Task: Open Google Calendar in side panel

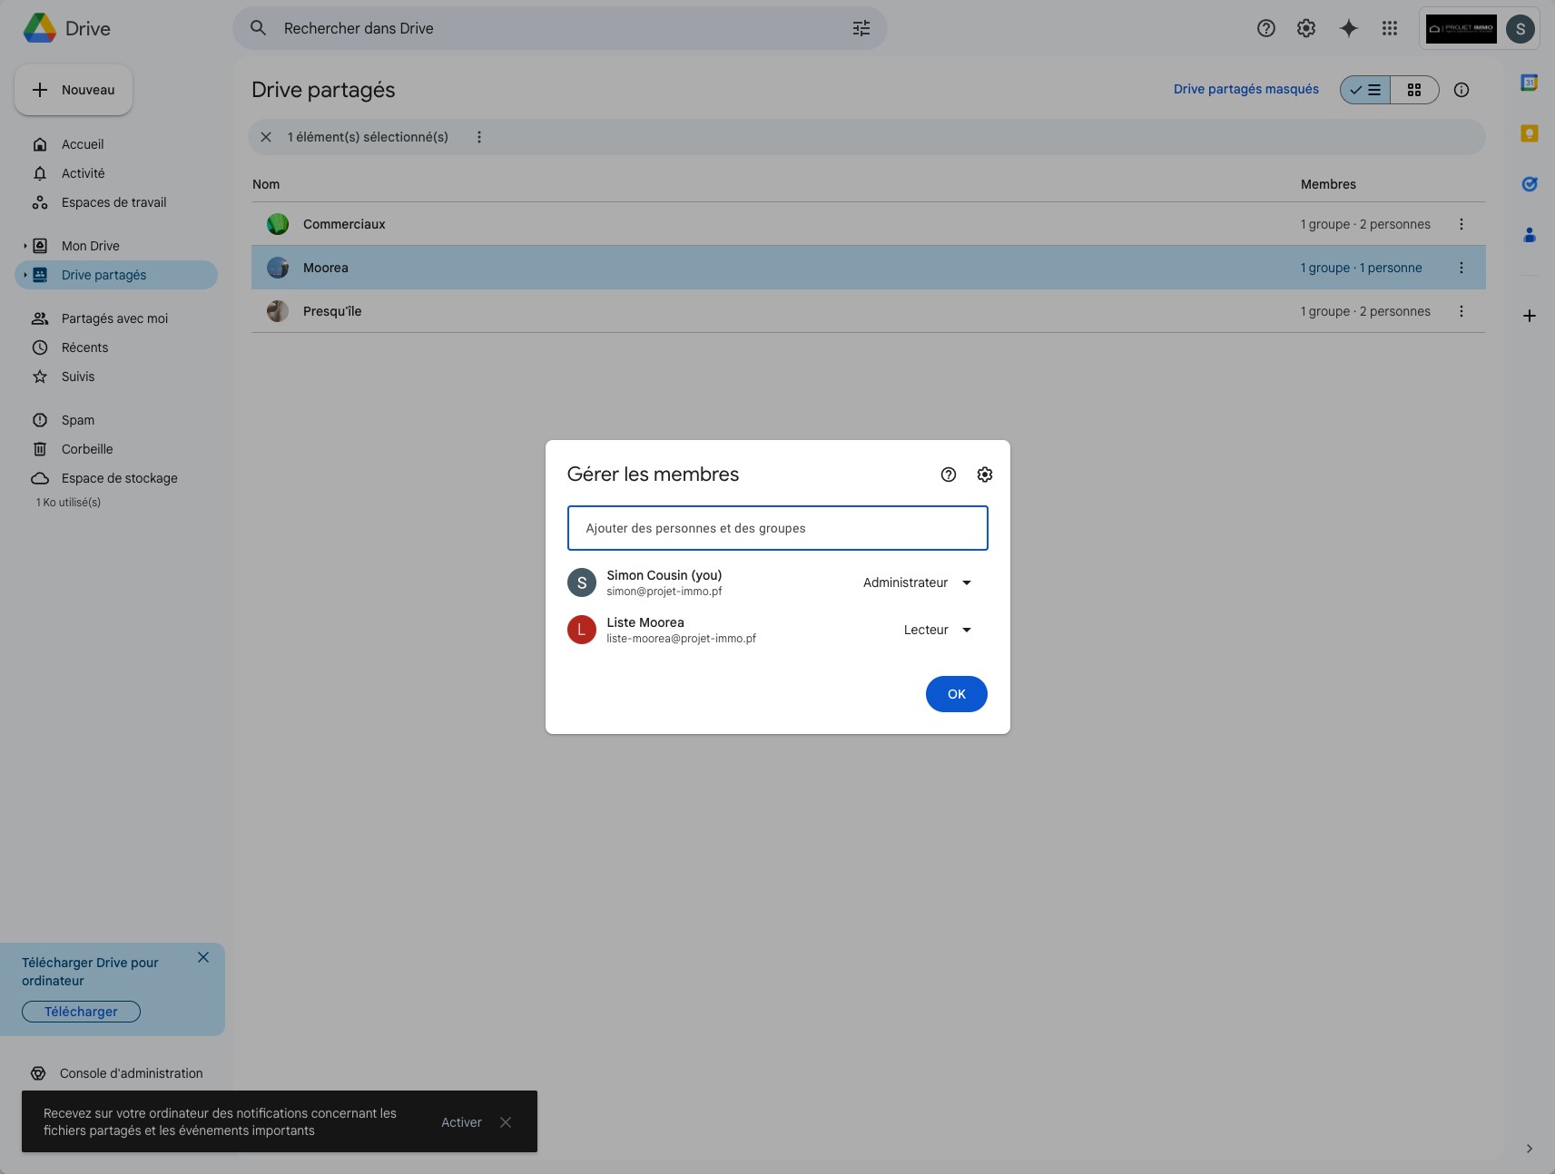Action: coord(1529,83)
